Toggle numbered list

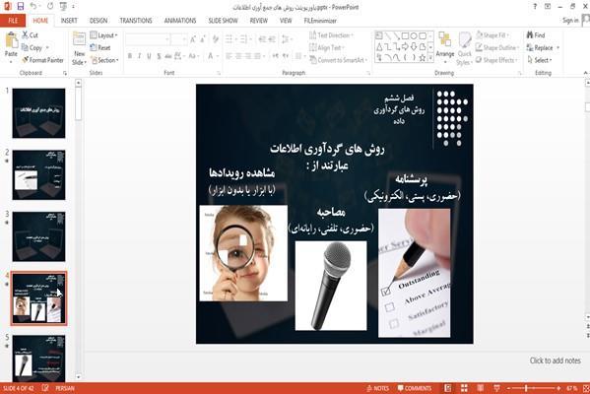(x=245, y=39)
